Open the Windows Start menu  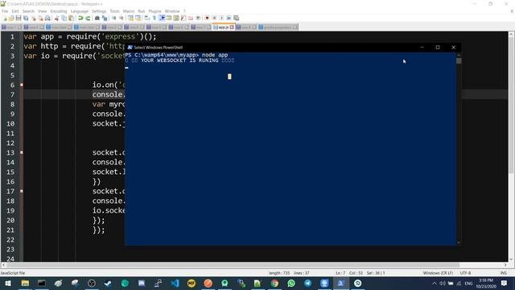point(8,283)
